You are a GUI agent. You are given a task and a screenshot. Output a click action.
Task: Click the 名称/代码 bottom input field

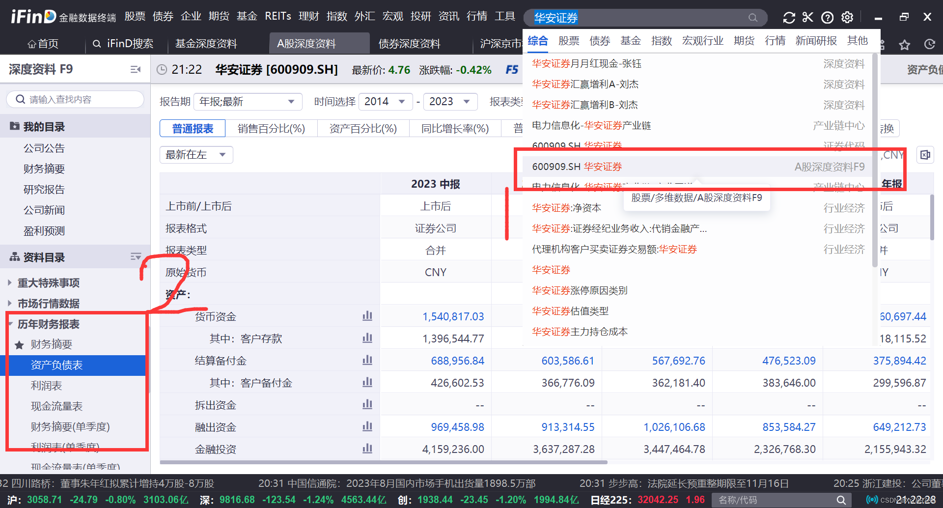click(x=774, y=500)
